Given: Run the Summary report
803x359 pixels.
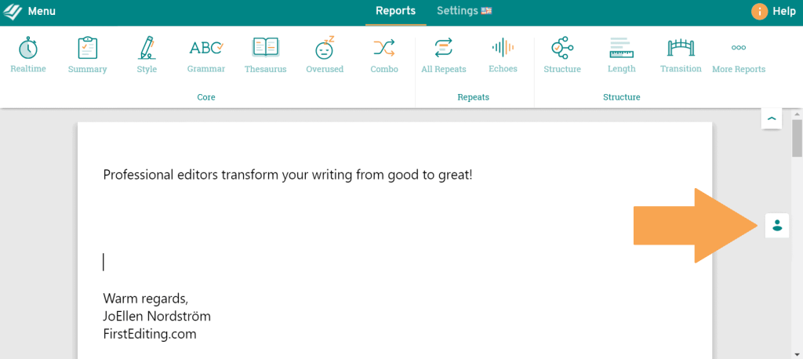Looking at the screenshot, I should (87, 49).
